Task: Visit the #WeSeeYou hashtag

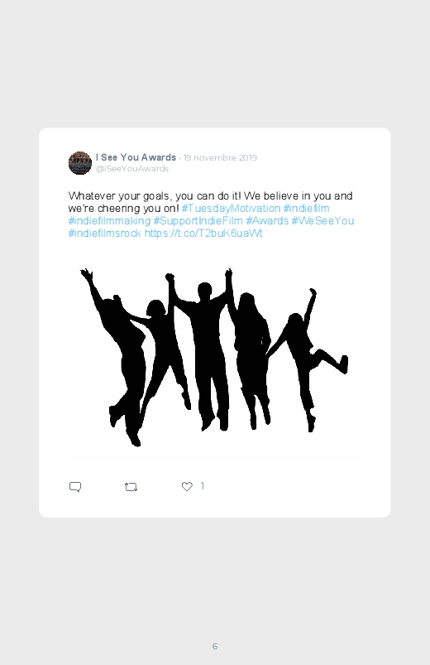Action: (322, 221)
